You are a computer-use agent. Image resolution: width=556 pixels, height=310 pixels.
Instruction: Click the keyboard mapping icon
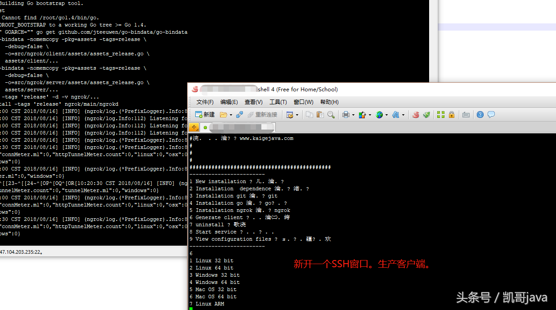[466, 115]
